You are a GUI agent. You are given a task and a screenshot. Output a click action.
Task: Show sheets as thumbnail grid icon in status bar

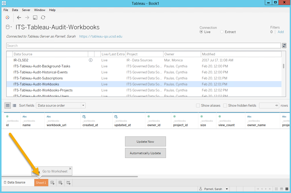[276, 189]
